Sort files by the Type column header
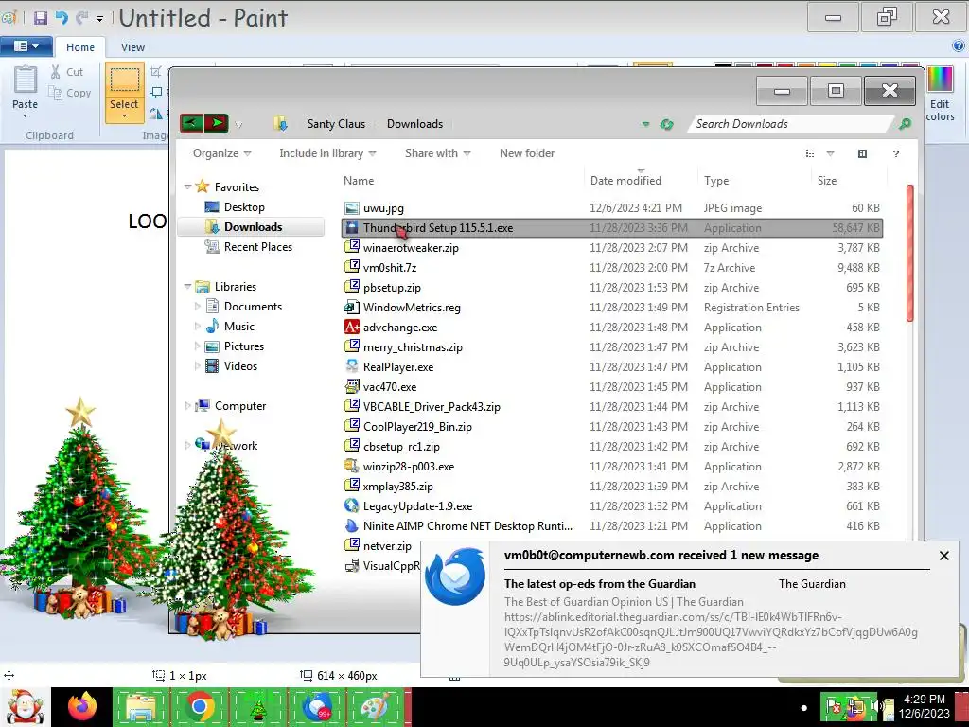Viewport: 969px width, 727px height. [754, 181]
